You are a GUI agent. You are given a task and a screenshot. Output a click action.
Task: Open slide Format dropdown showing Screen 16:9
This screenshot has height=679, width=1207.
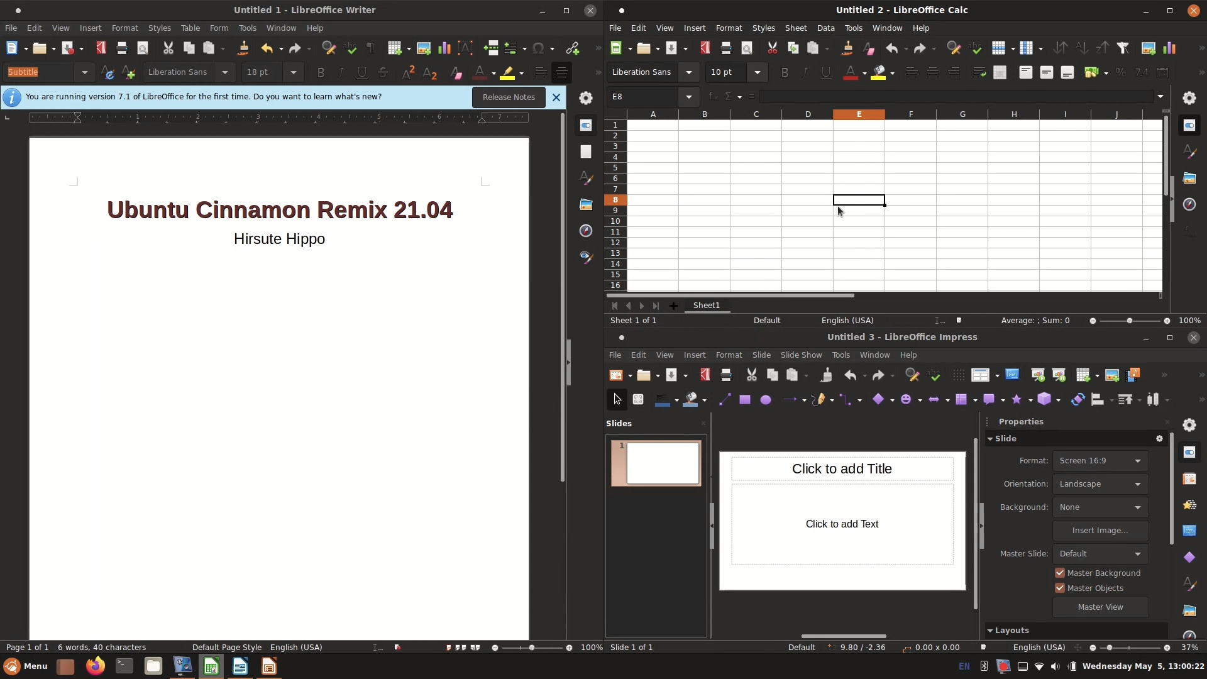click(1100, 461)
